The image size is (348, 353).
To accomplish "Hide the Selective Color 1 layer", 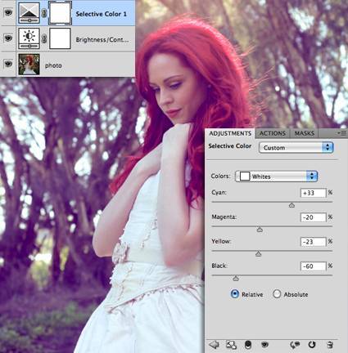I will coord(8,12).
